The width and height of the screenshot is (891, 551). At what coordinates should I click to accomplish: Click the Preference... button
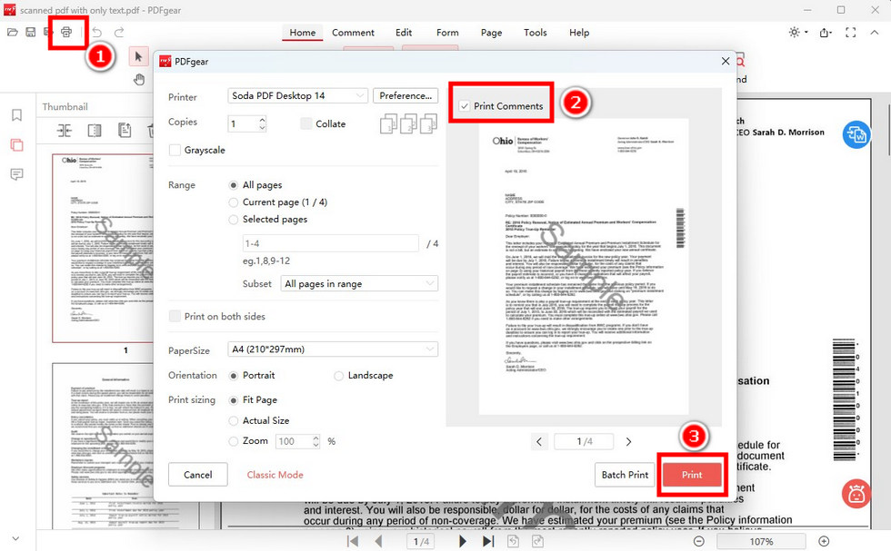[x=405, y=96]
